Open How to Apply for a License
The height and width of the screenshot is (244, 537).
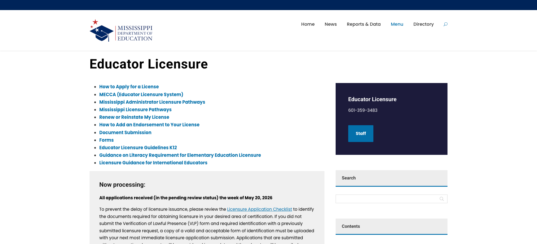(x=129, y=87)
